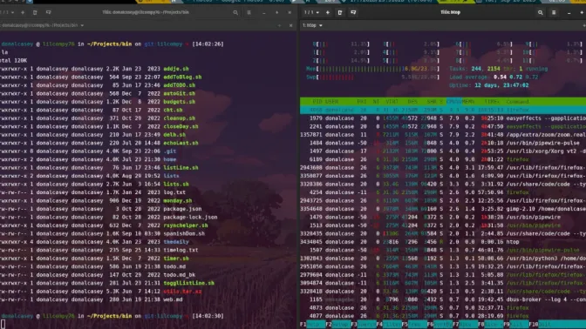Click the shell cursor at the bottom prompt
Image resolution: width=586 pixels, height=329 pixels.
(x=3, y=324)
